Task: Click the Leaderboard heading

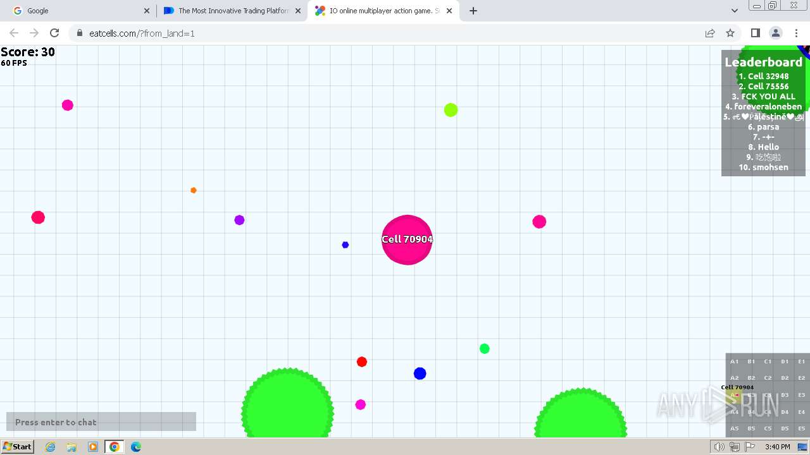Action: click(763, 62)
